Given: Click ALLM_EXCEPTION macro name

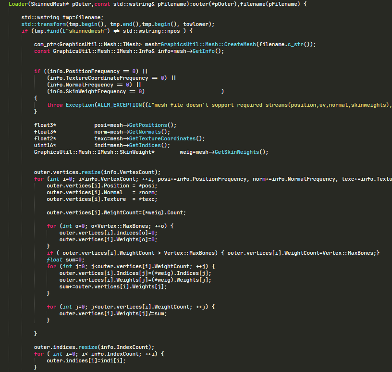Looking at the screenshot, I should click(120, 105).
